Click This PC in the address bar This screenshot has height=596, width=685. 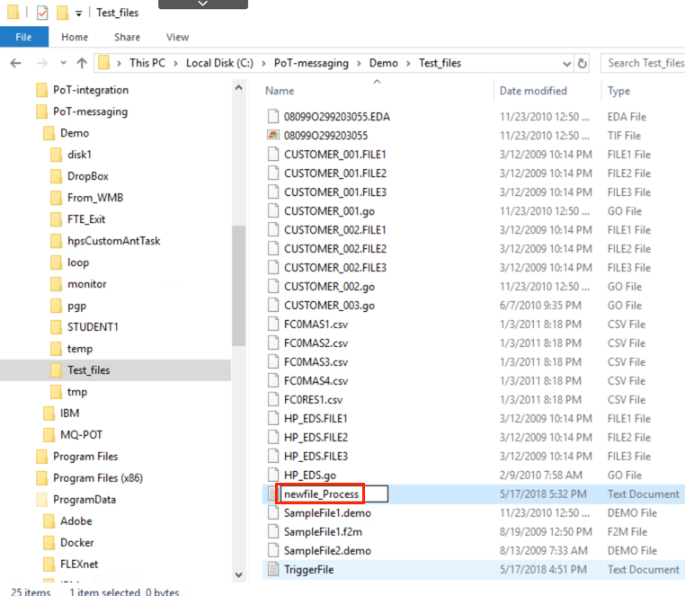pos(147,63)
